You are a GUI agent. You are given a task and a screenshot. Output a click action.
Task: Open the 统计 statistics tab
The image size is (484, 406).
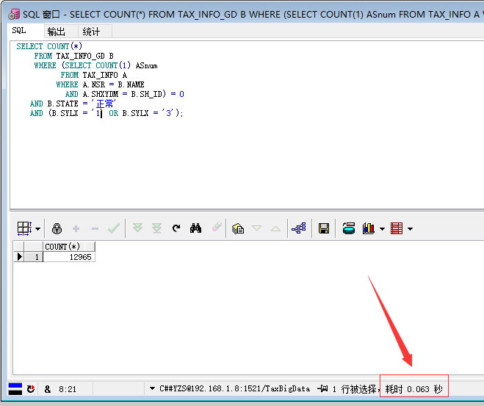point(91,32)
